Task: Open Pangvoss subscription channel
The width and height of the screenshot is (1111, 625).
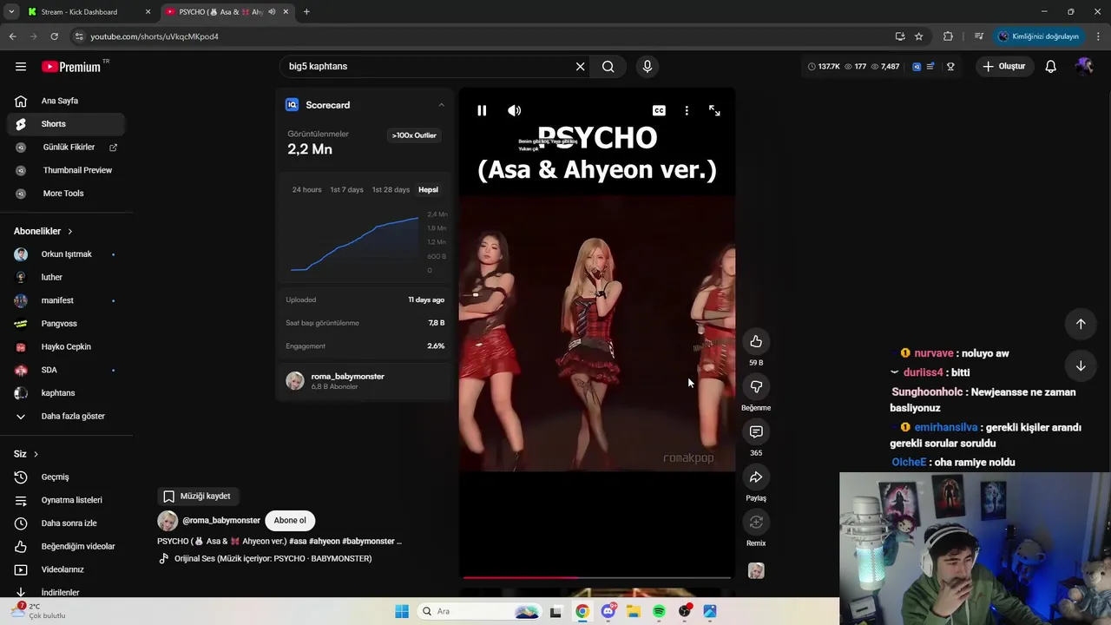Action: pos(66,323)
